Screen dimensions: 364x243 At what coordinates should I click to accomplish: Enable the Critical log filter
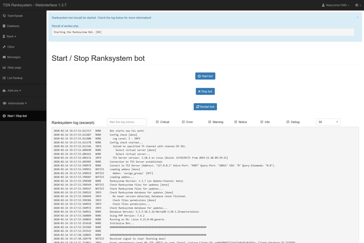point(157,122)
